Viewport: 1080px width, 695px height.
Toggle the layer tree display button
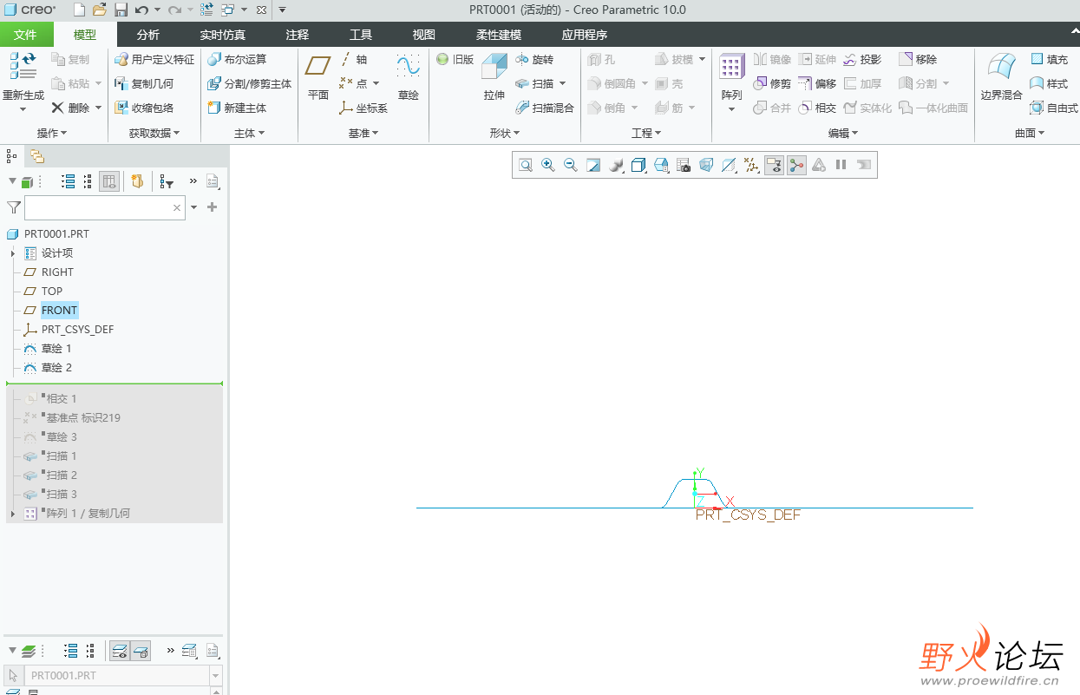point(120,651)
